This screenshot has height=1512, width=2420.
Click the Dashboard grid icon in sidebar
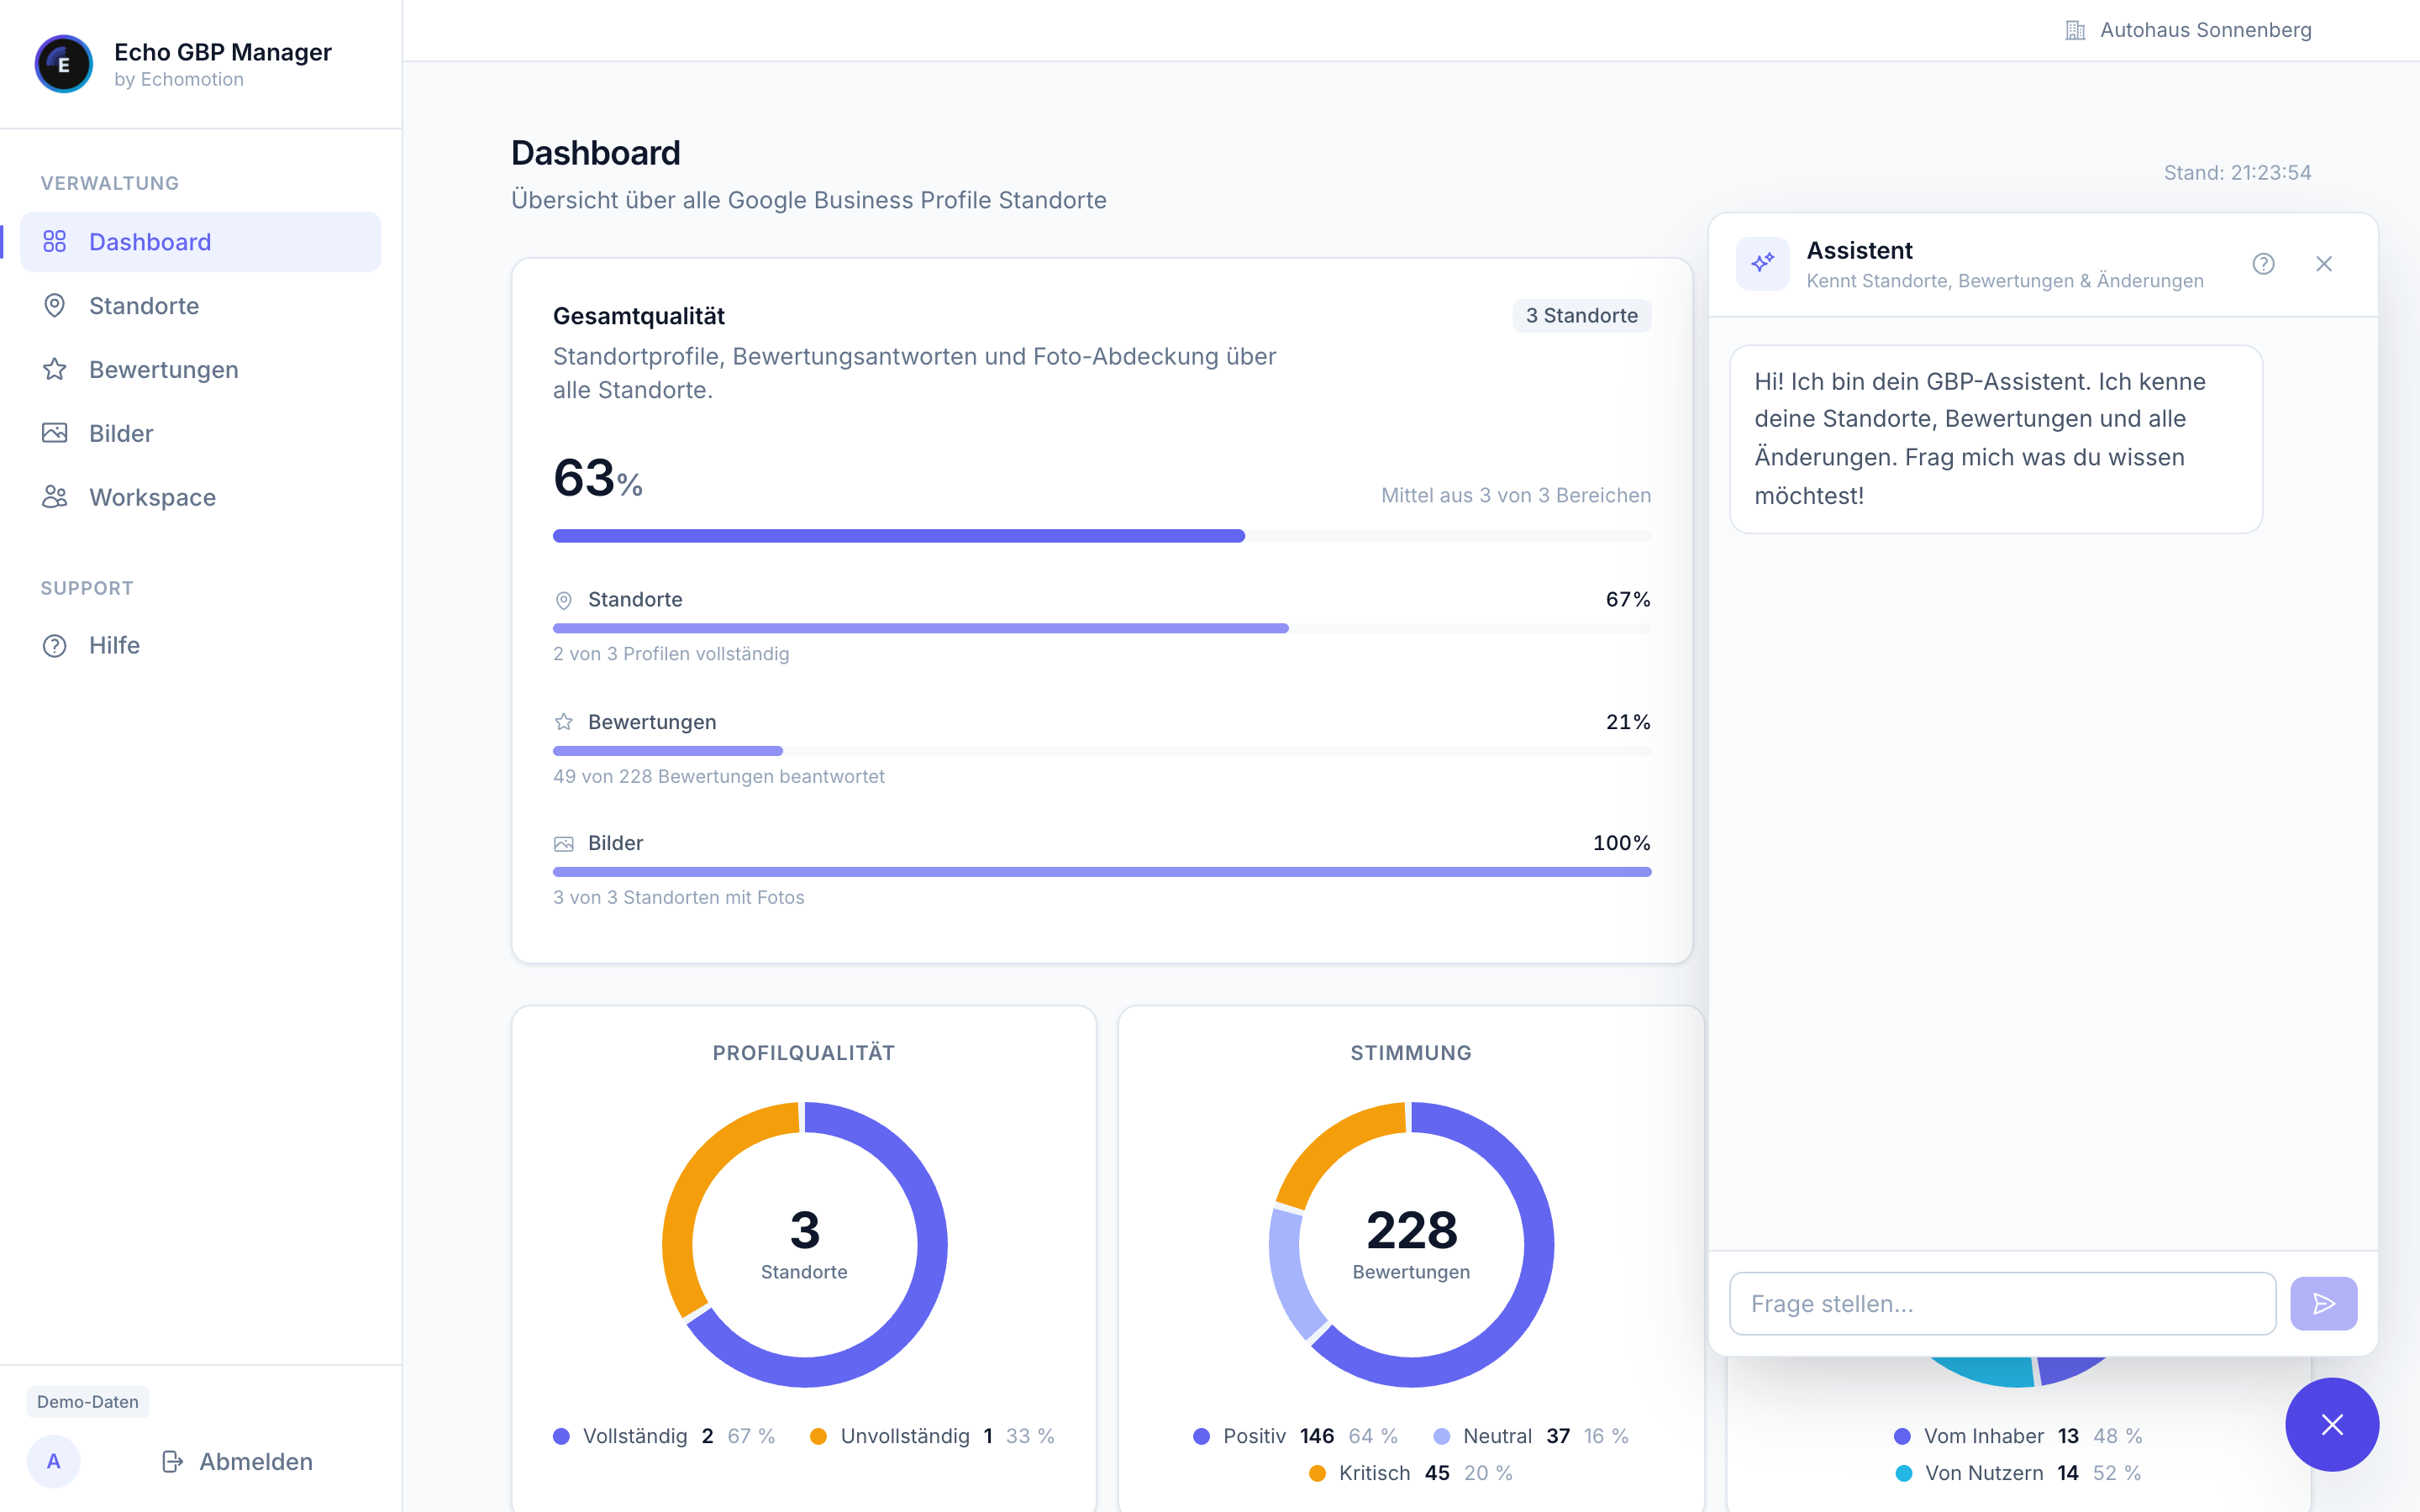55,242
